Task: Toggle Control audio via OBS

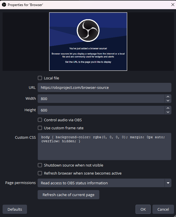Action: 40,120
